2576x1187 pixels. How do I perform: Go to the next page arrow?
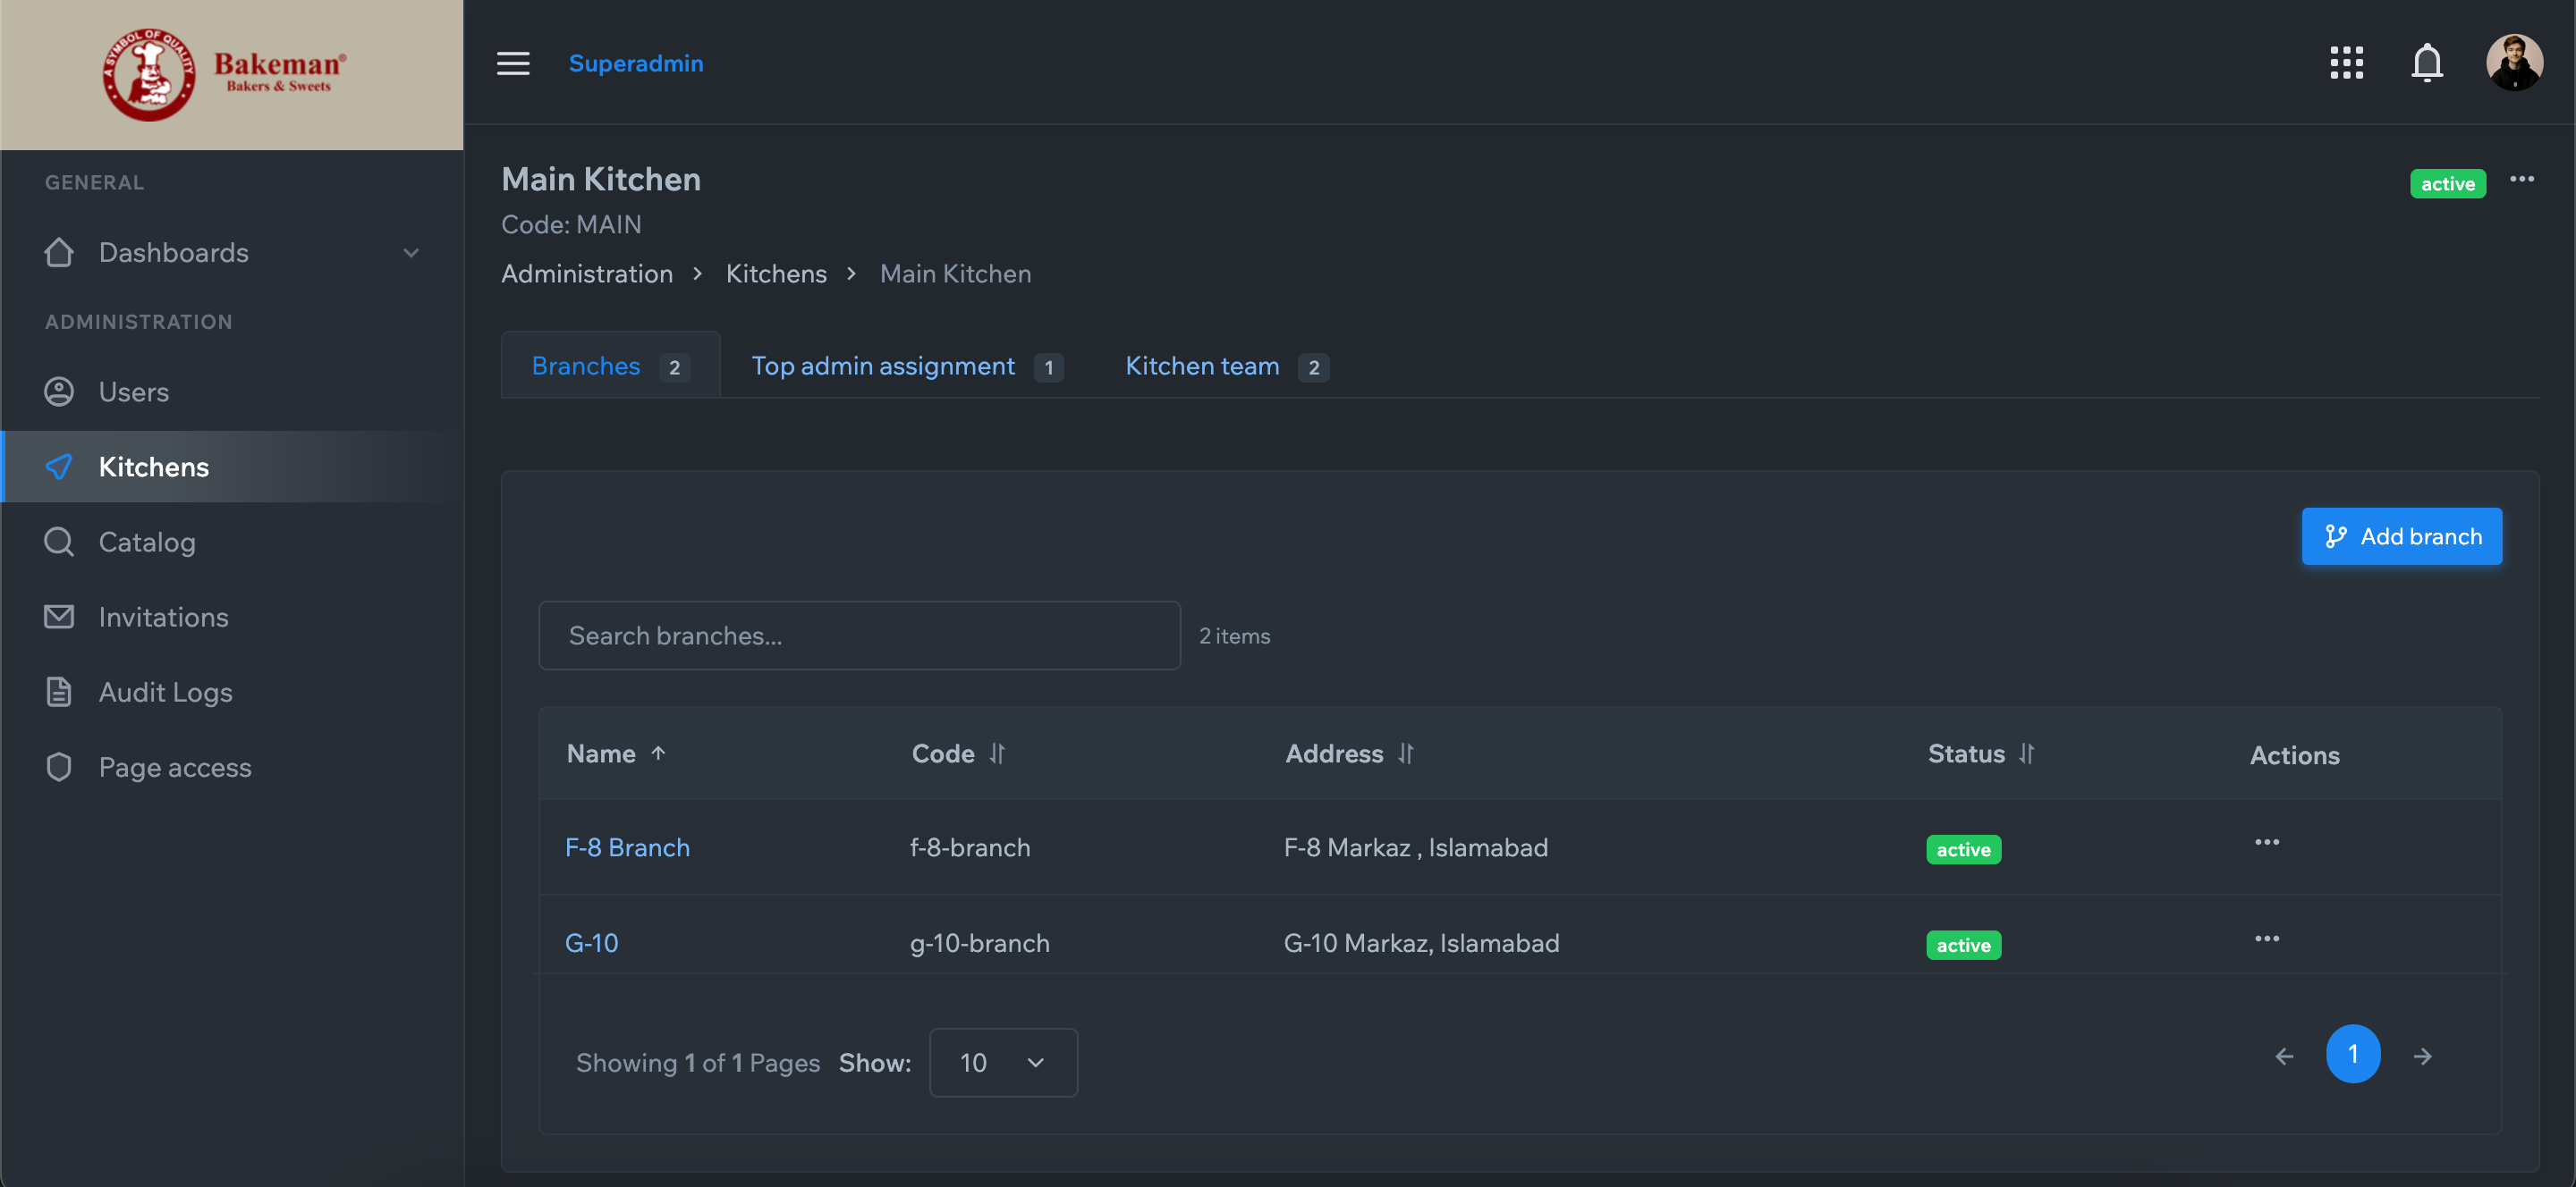2422,1057
